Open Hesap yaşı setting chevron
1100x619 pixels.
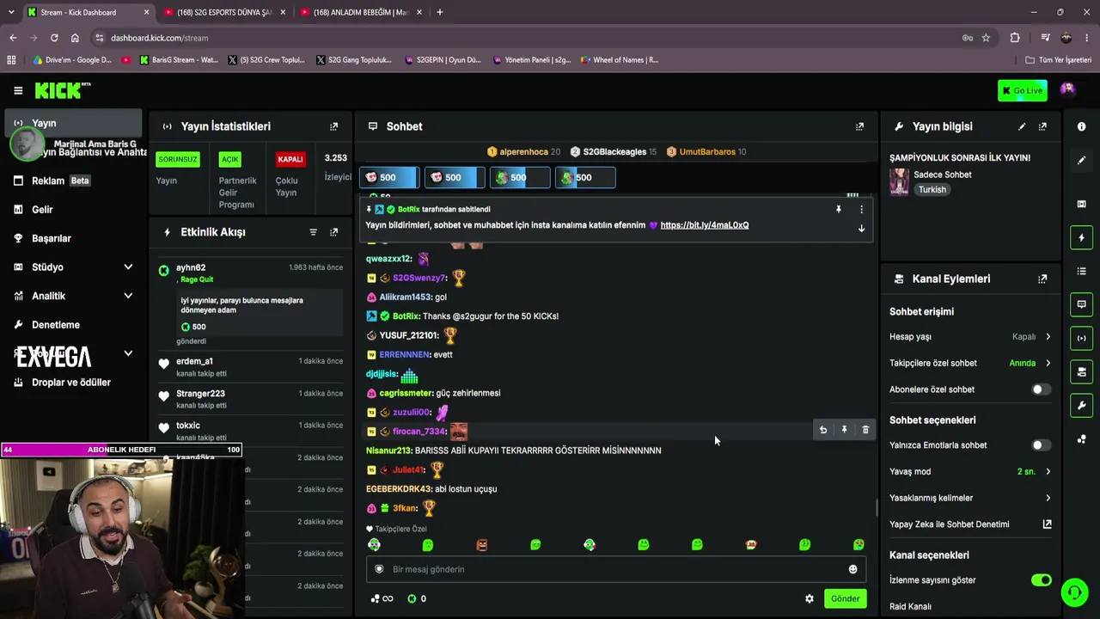pos(1048,337)
